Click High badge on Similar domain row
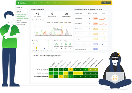Viewport: 132px width, 93px height. [95, 29]
